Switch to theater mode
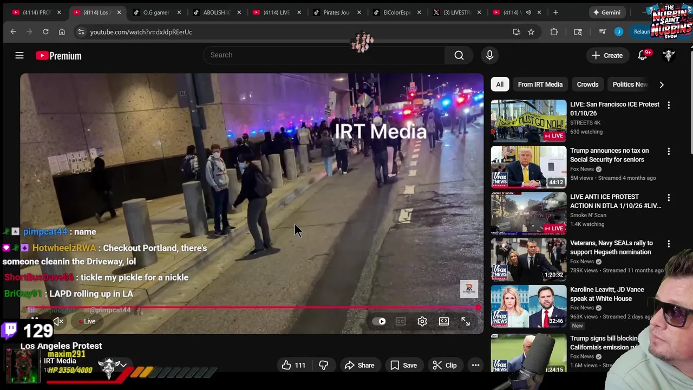This screenshot has width=693, height=390. tap(444, 321)
